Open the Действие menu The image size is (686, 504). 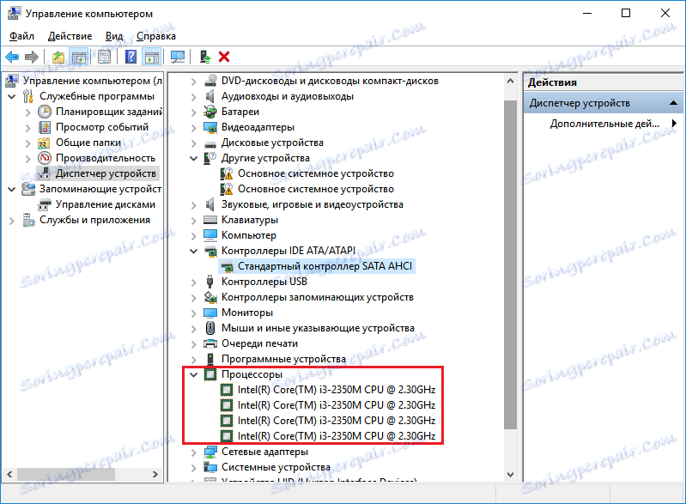(70, 36)
